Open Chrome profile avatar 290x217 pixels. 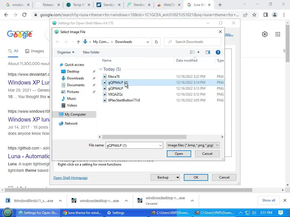[x=275, y=15]
